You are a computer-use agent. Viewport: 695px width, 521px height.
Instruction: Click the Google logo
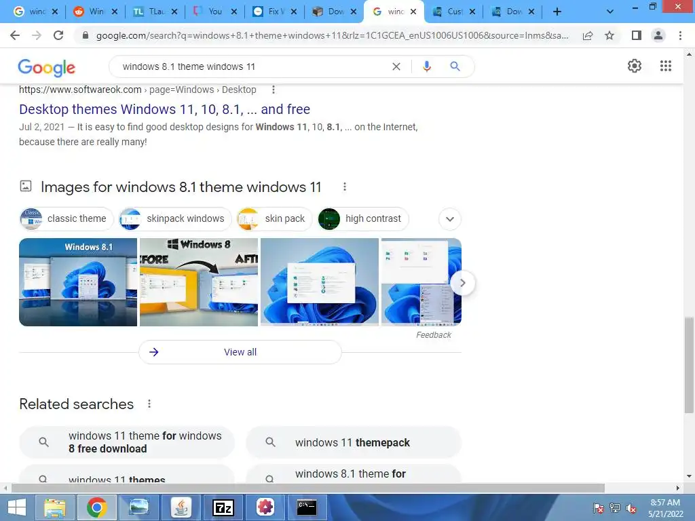pyautogui.click(x=47, y=67)
